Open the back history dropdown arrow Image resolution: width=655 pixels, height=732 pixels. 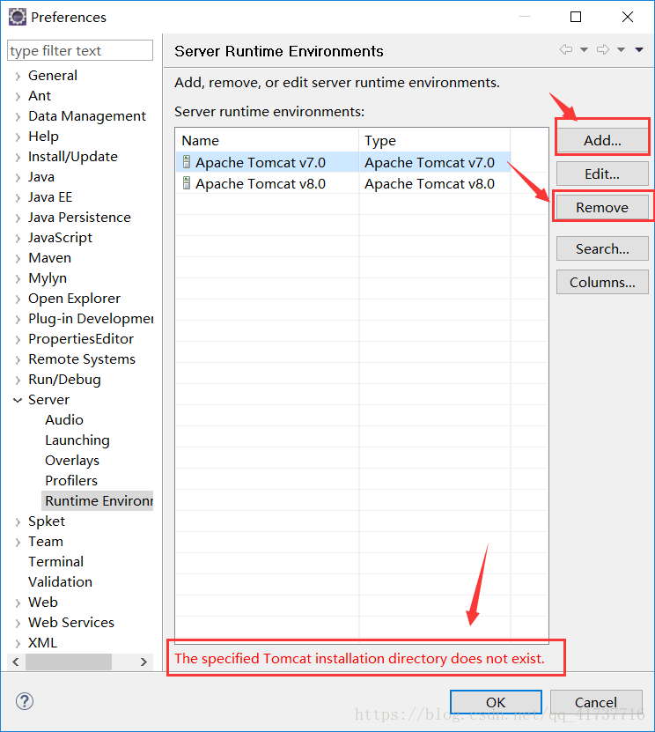584,49
